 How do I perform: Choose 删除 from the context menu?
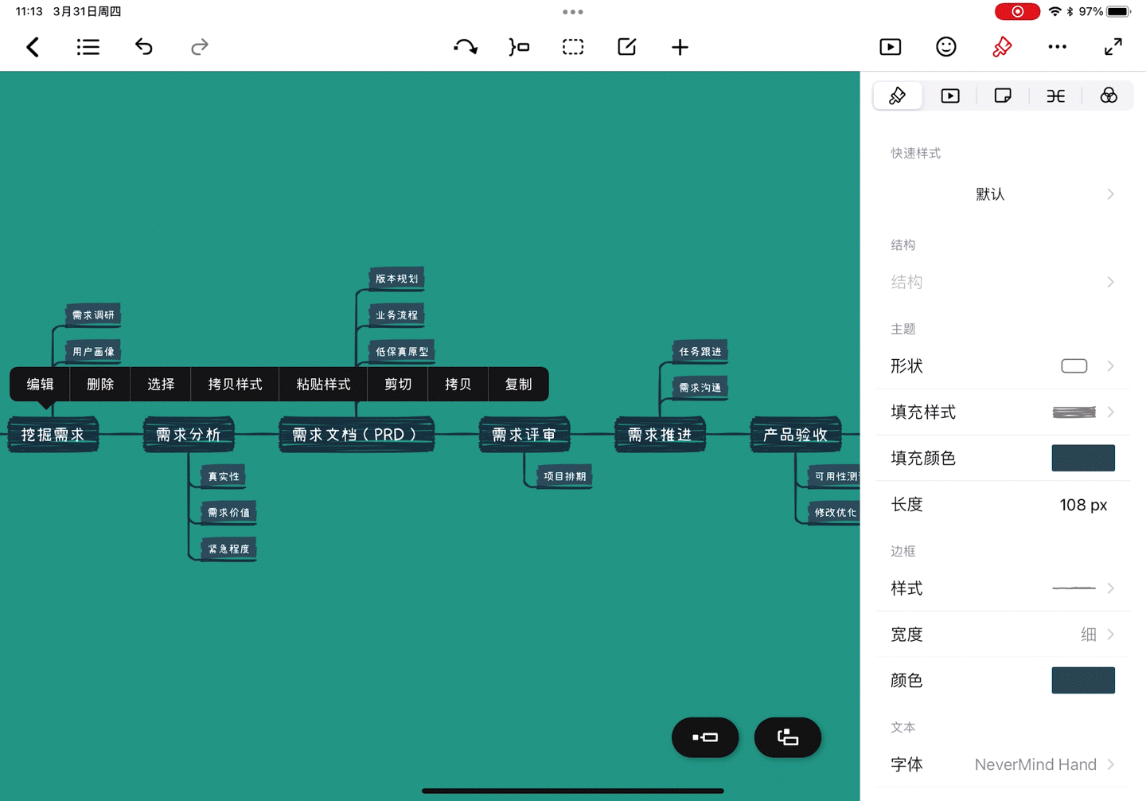tap(99, 384)
